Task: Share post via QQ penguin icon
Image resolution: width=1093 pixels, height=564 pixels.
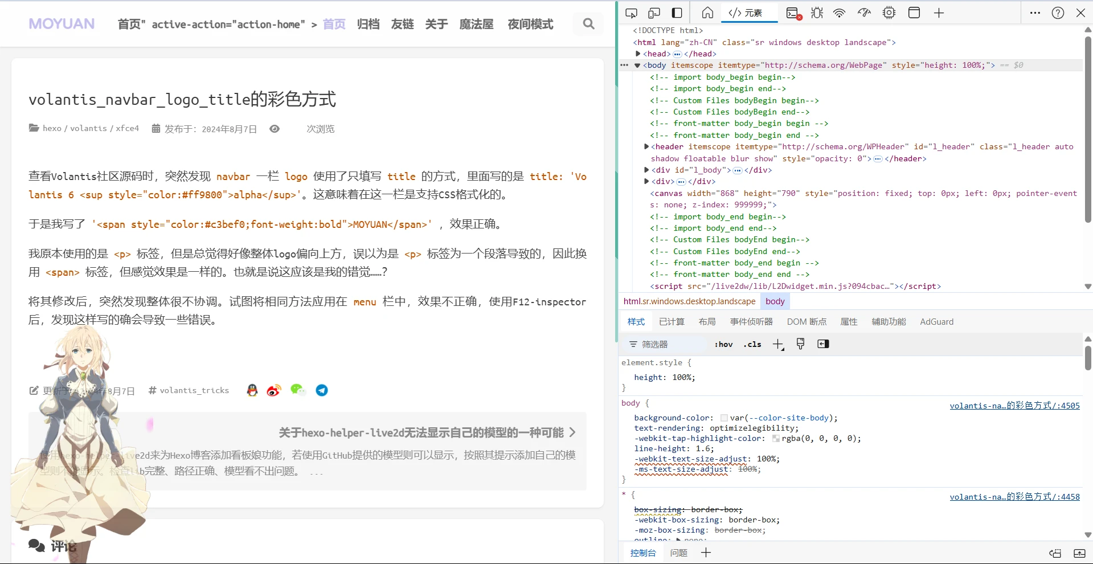Action: (252, 390)
